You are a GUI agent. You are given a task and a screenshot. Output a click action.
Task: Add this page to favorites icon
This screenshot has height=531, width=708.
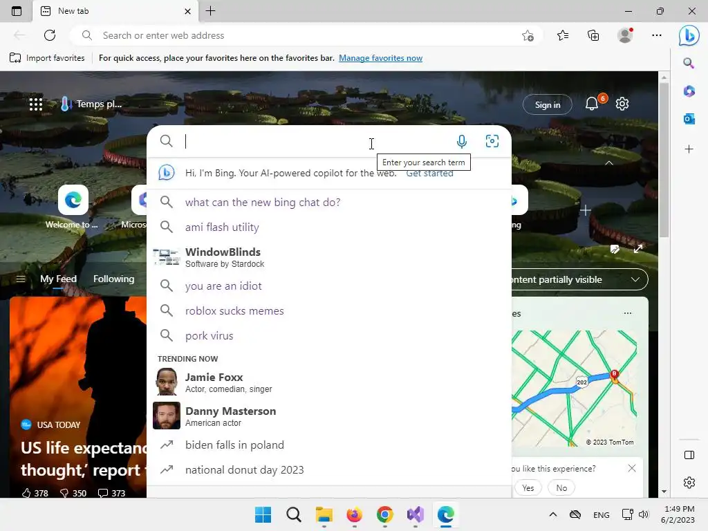pos(528,35)
